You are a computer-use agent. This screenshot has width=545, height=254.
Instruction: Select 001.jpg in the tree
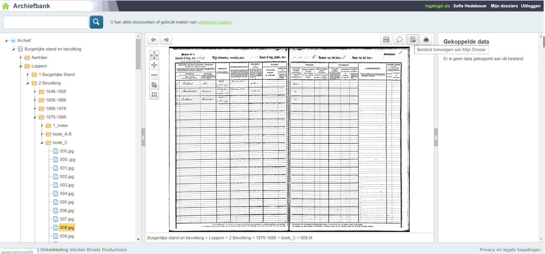67,168
